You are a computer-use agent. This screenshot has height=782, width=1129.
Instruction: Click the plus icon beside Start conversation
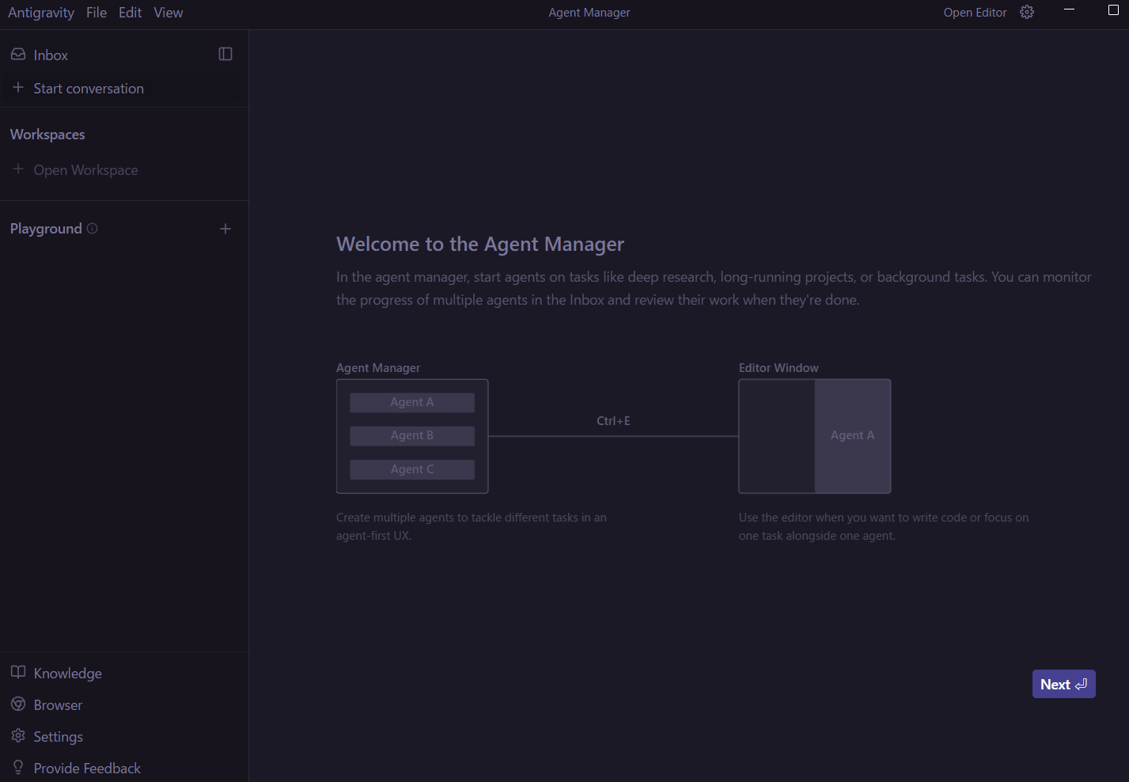(18, 88)
